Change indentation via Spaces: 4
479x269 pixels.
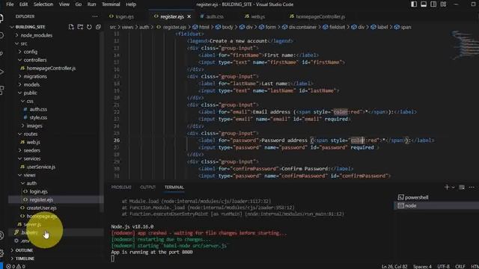(x=422, y=266)
